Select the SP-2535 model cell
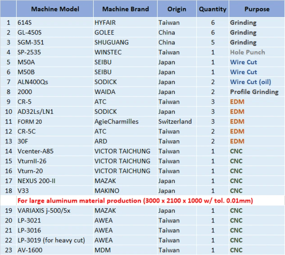Viewport: 285px width, 255px height. (x=55, y=52)
